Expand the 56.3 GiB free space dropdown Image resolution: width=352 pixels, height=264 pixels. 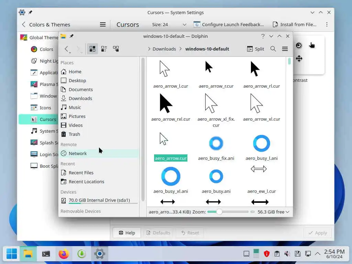[287, 212]
